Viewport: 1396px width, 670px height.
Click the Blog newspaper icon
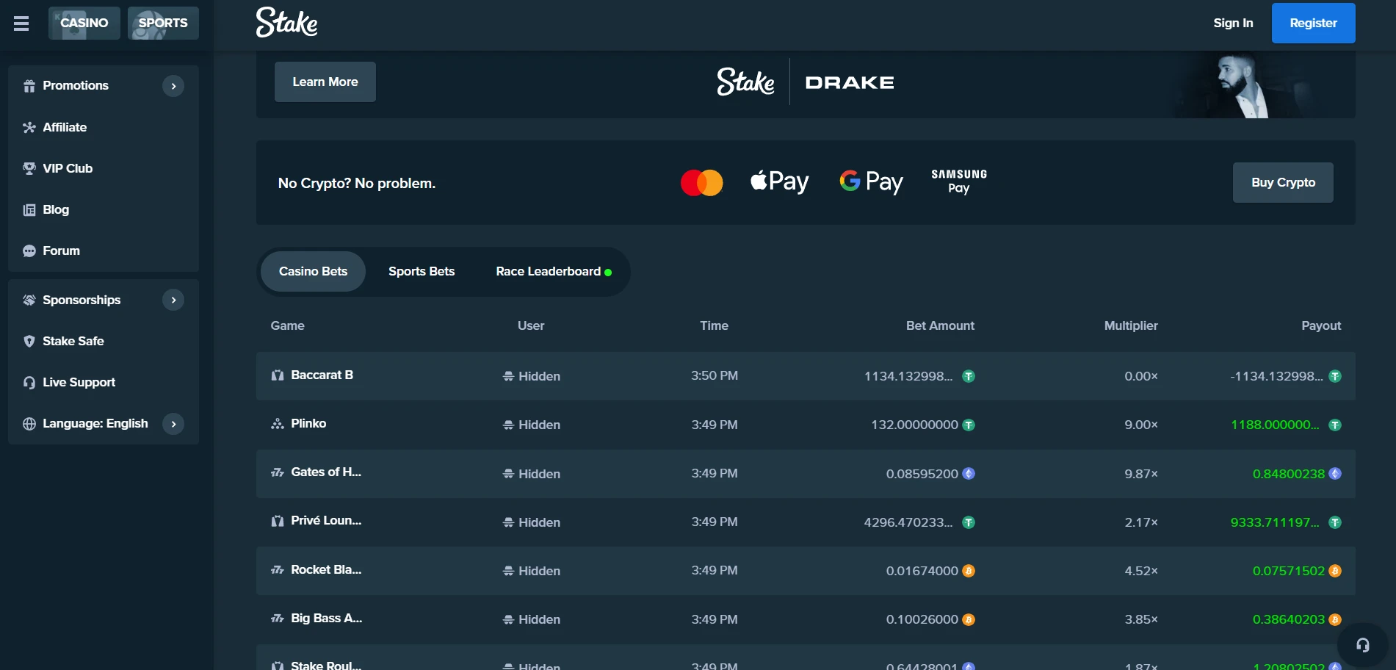coord(29,209)
